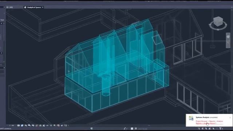Click the Zoom tool on navigation bar
233x131 pixels.
click(228, 43)
